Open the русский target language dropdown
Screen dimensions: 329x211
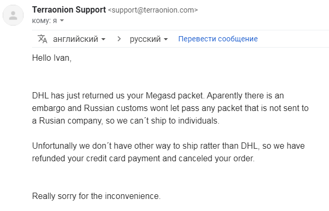coord(149,39)
